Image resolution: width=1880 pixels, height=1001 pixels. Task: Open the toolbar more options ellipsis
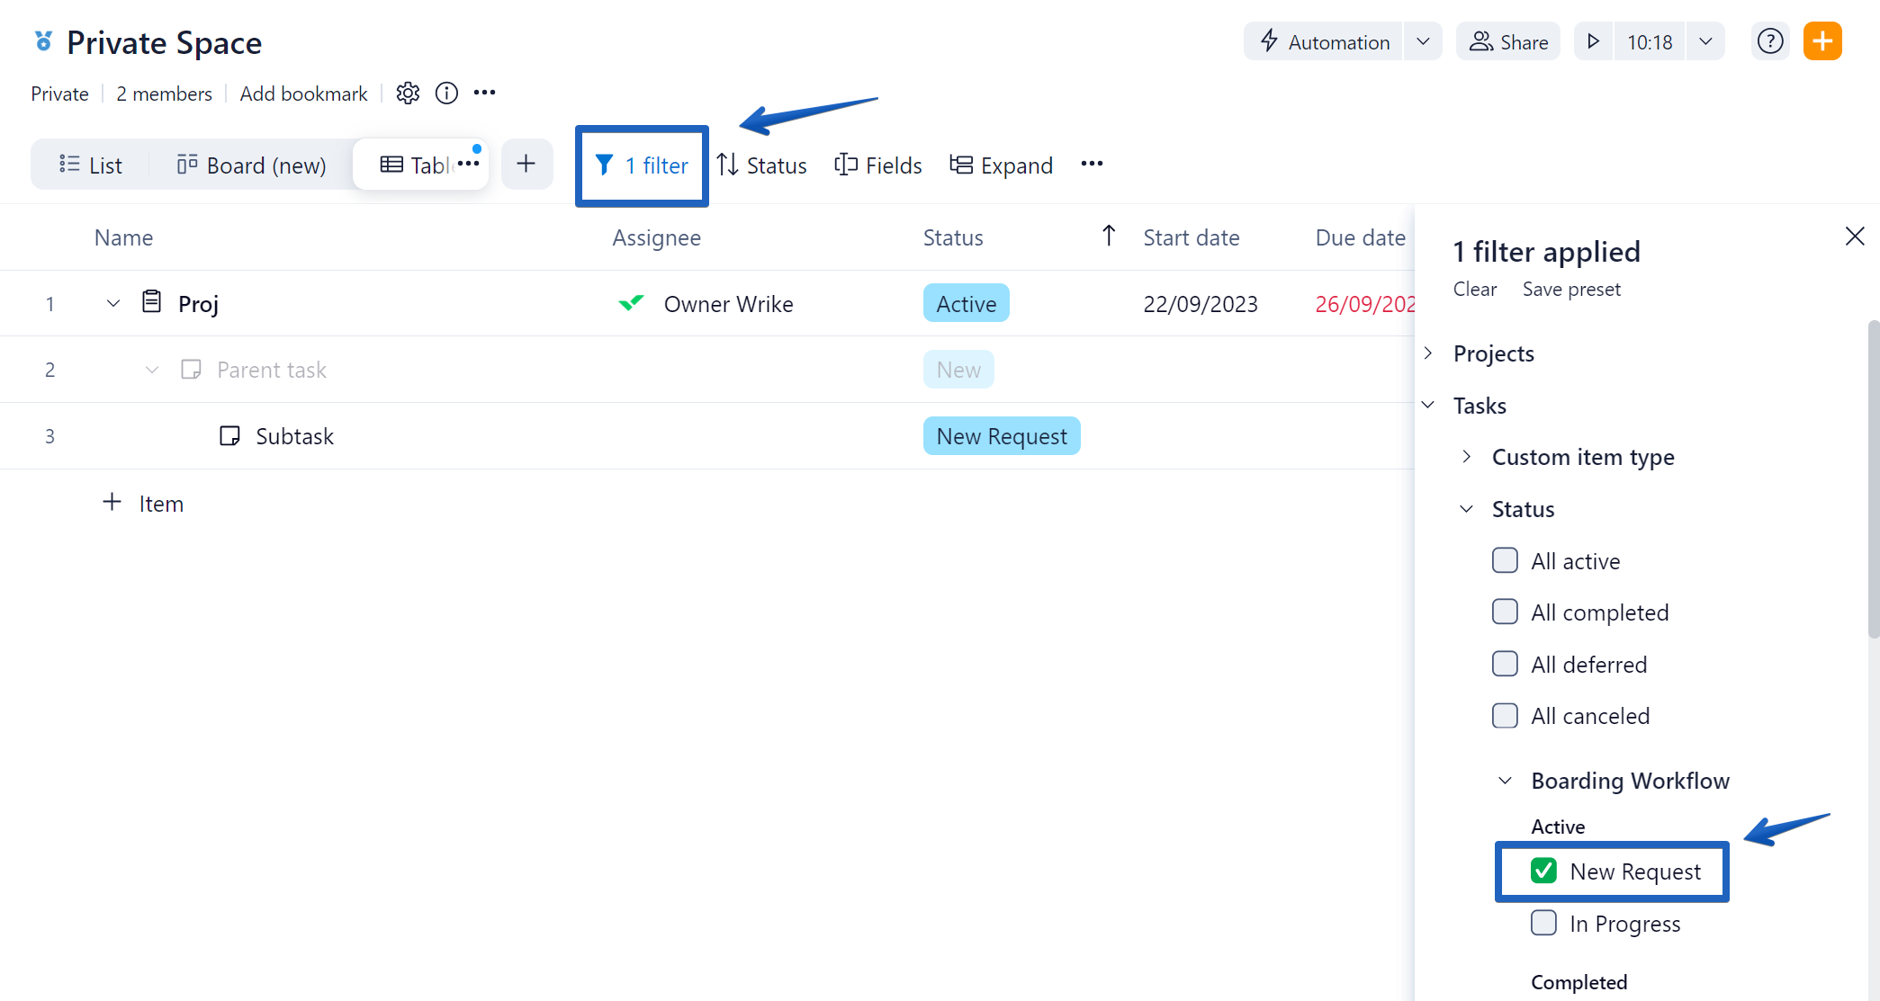click(1092, 165)
